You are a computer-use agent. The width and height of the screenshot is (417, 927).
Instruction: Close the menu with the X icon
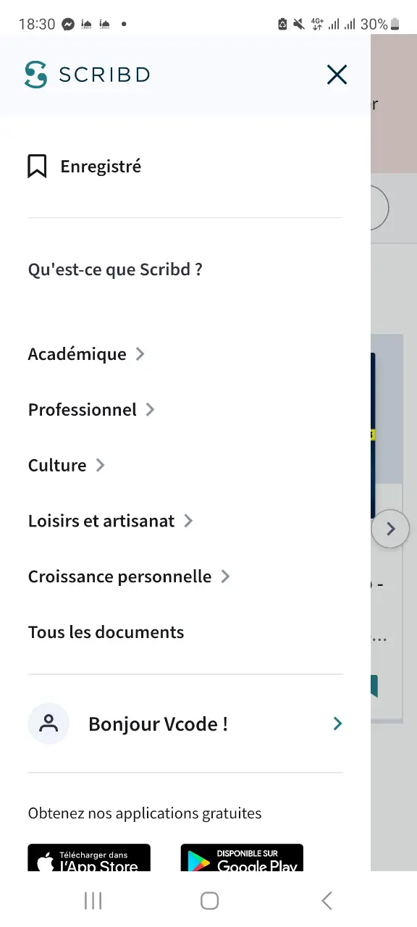(x=337, y=75)
